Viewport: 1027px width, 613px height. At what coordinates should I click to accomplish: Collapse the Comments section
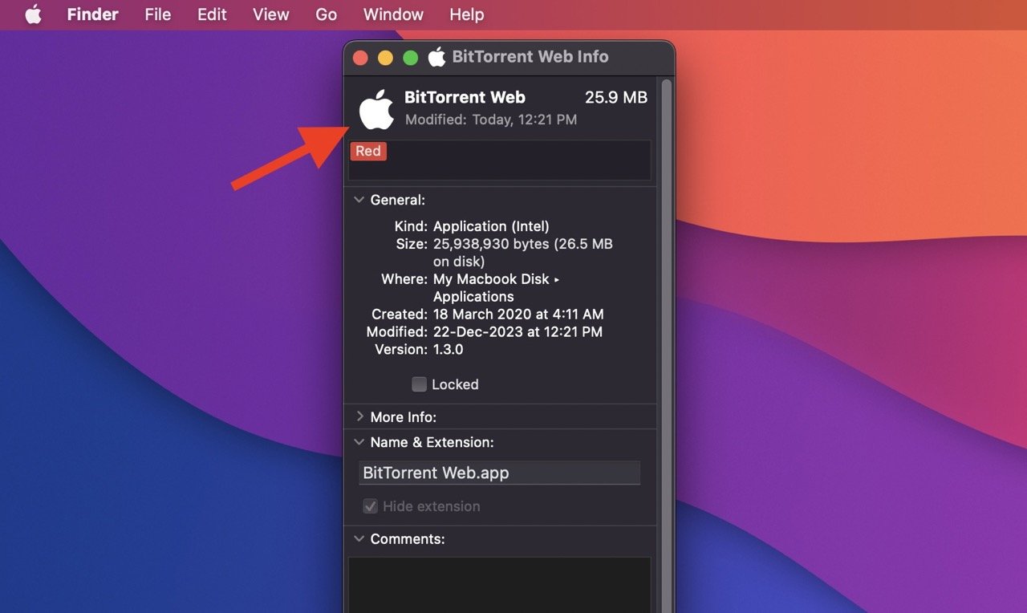[359, 539]
